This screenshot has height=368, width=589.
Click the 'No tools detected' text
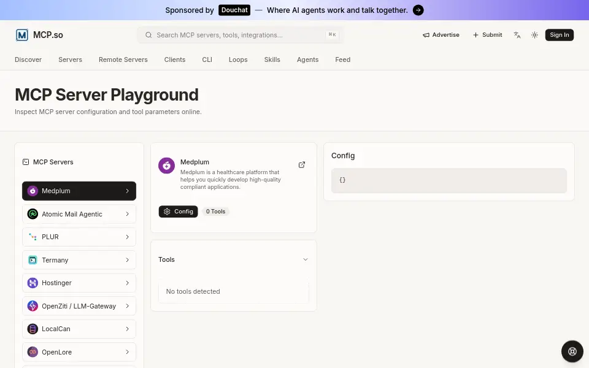[193, 291]
